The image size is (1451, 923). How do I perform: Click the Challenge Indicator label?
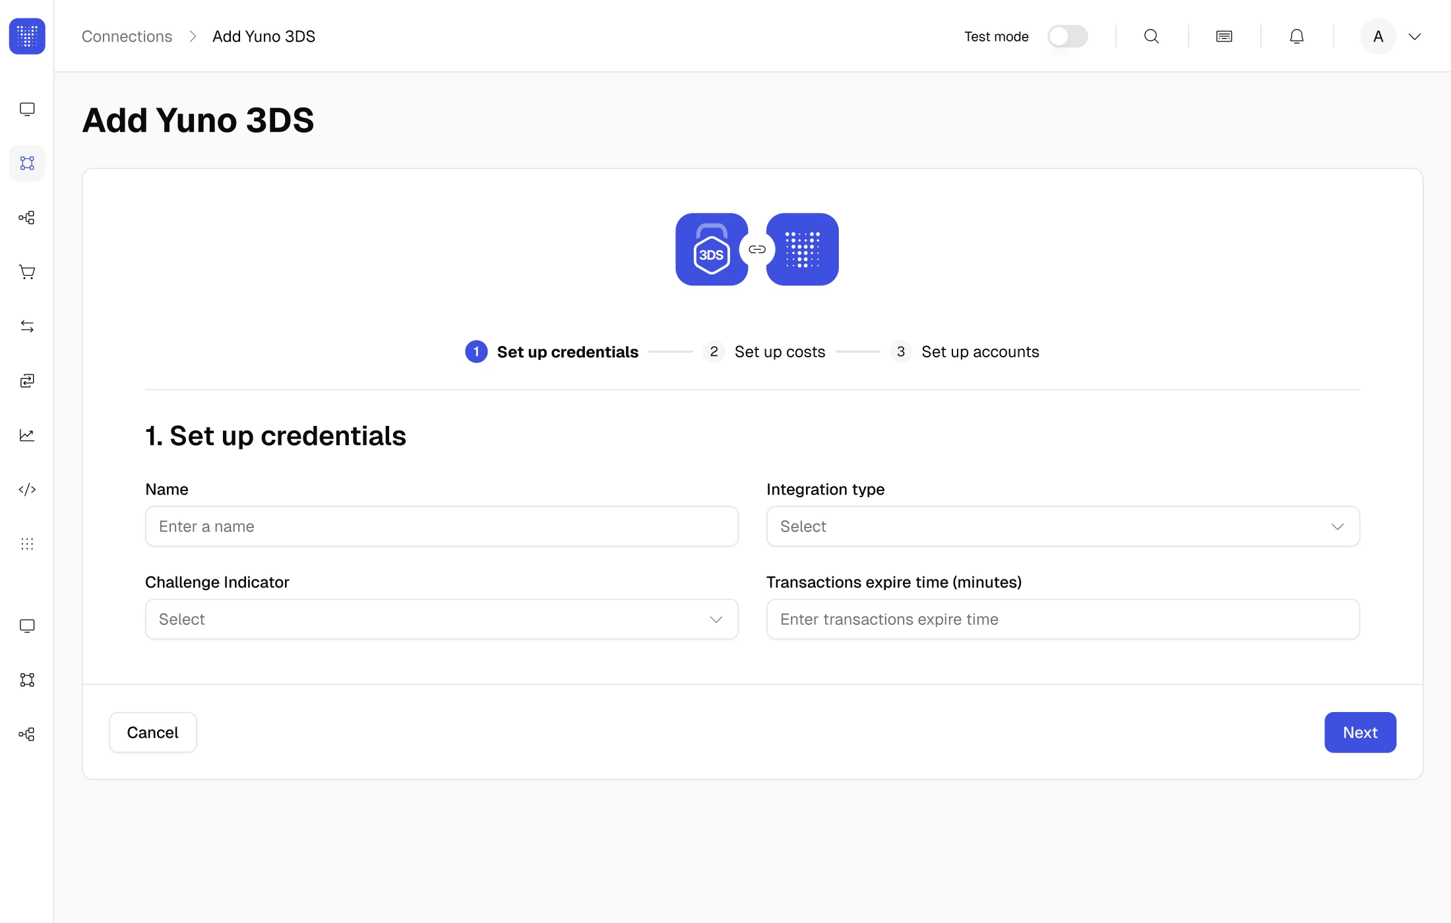click(x=217, y=582)
